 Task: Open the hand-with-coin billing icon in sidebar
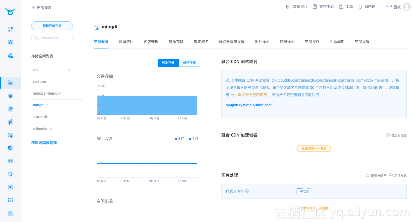(10, 55)
